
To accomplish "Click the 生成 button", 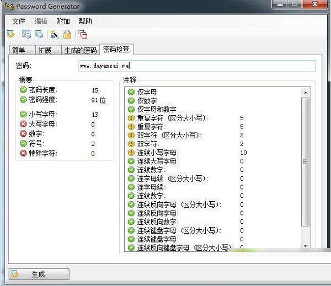I will pyautogui.click(x=39, y=274).
